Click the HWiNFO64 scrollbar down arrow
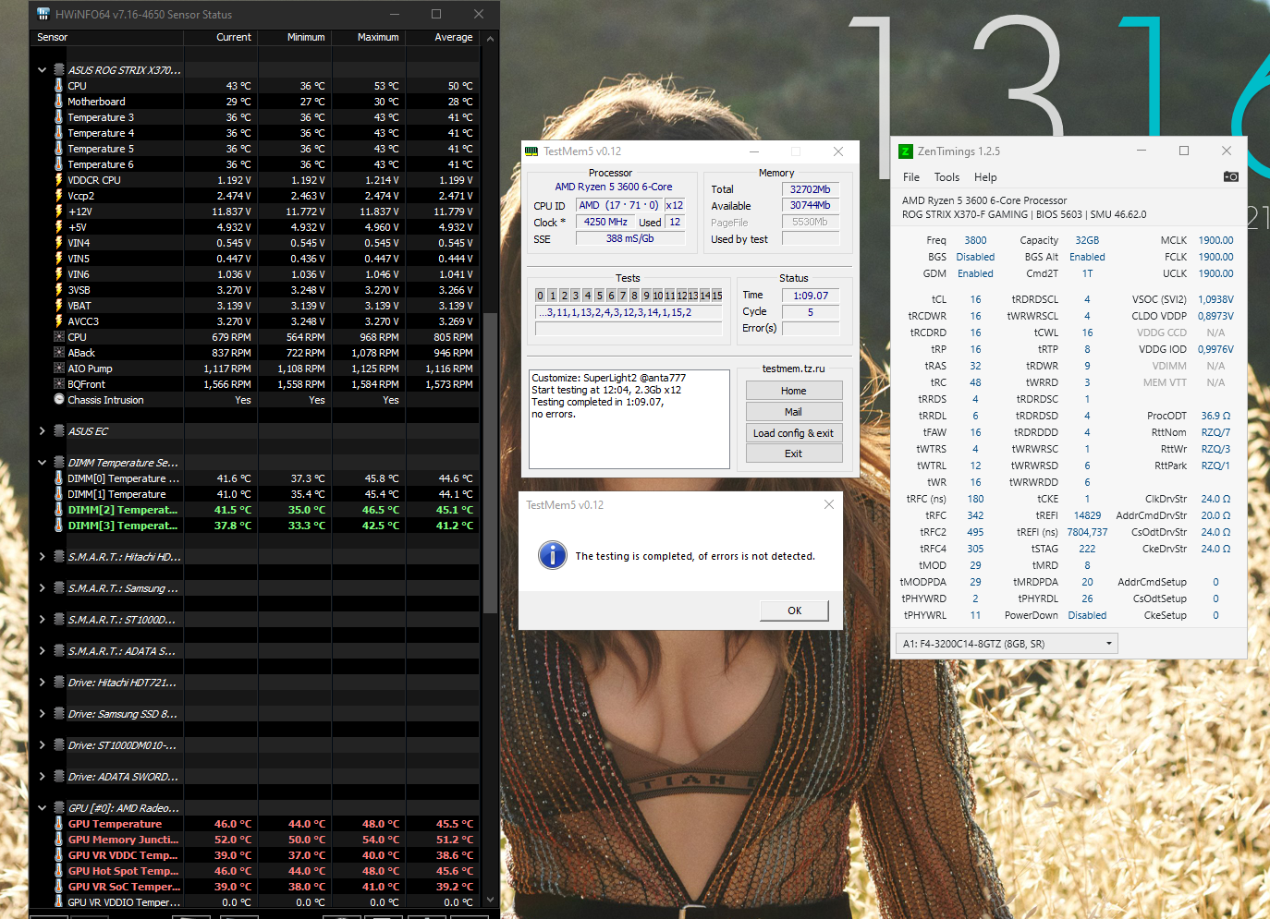The width and height of the screenshot is (1270, 919). point(491,899)
